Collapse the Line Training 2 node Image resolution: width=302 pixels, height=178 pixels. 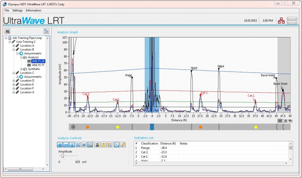coord(10,42)
